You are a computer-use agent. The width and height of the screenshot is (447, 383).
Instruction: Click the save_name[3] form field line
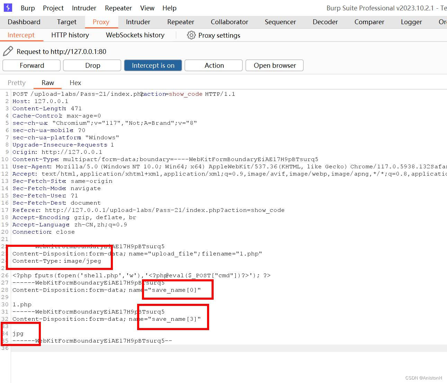point(107,319)
